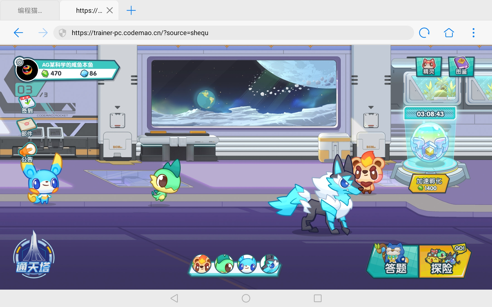Viewport: 492px width, 307px height.
Task: Select the green dinosaur team portrait
Action: coord(224,264)
